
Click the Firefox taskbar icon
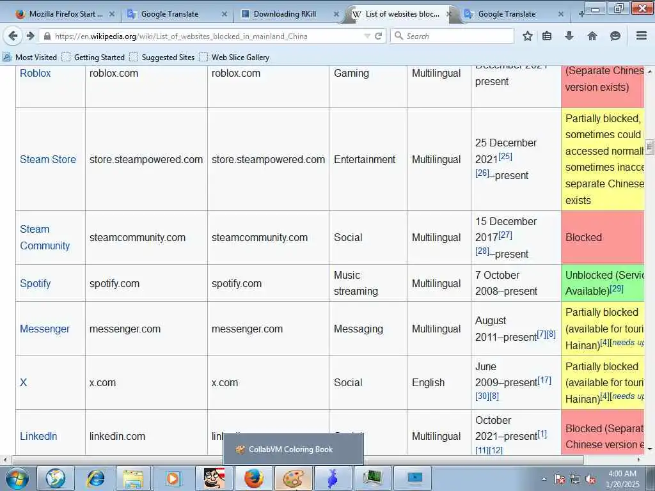(254, 478)
